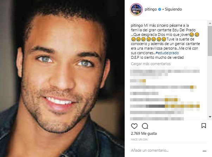This screenshot has height=157, width=212.
Task: Open comments via speech bubble icon
Action: (145, 126)
